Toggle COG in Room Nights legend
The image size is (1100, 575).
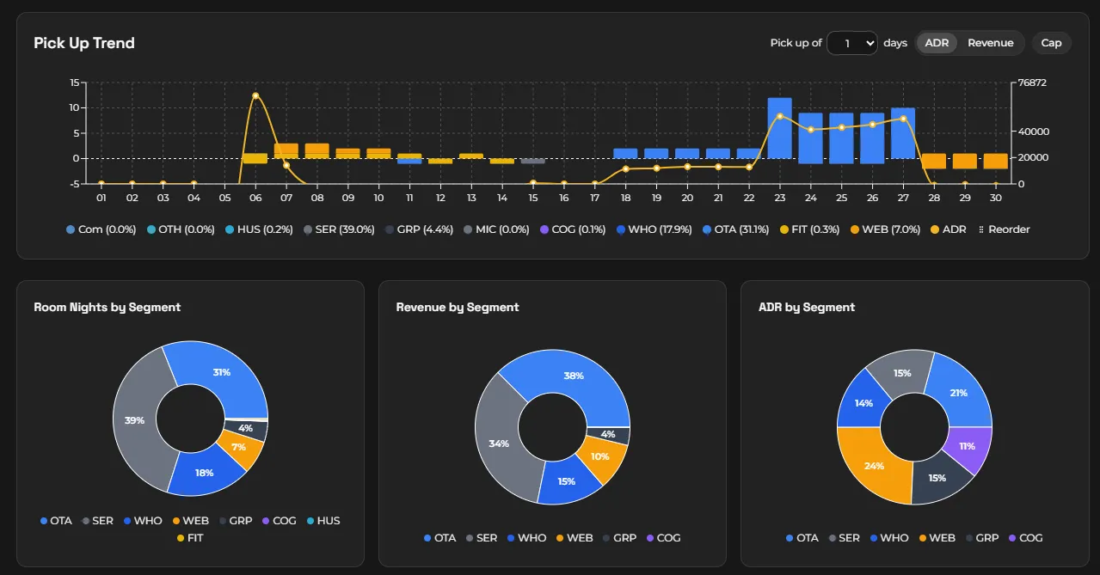click(x=279, y=521)
